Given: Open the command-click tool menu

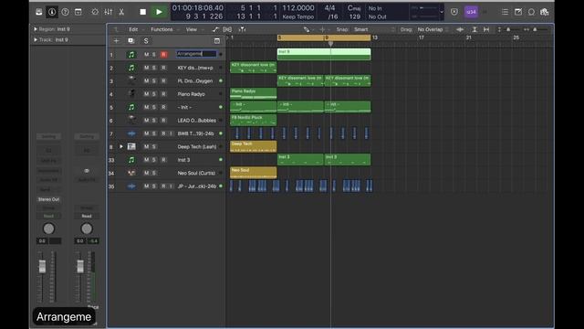Looking at the screenshot, I should (322, 29).
